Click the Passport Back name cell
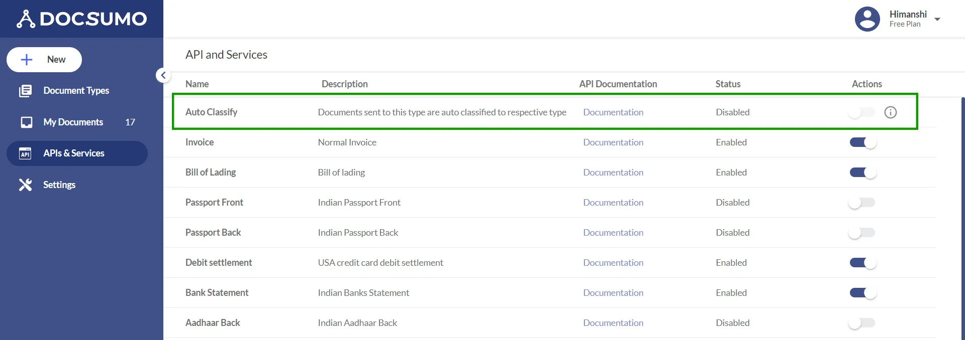This screenshot has width=965, height=340. (213, 233)
